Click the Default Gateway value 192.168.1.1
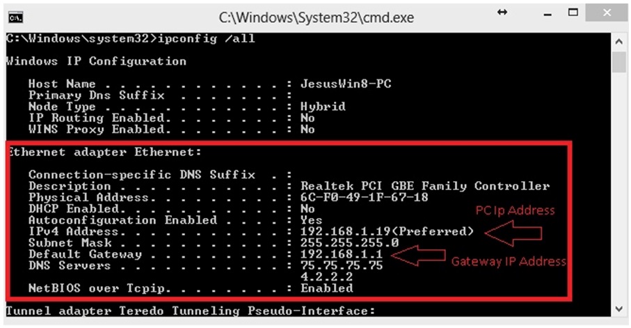 point(342,254)
